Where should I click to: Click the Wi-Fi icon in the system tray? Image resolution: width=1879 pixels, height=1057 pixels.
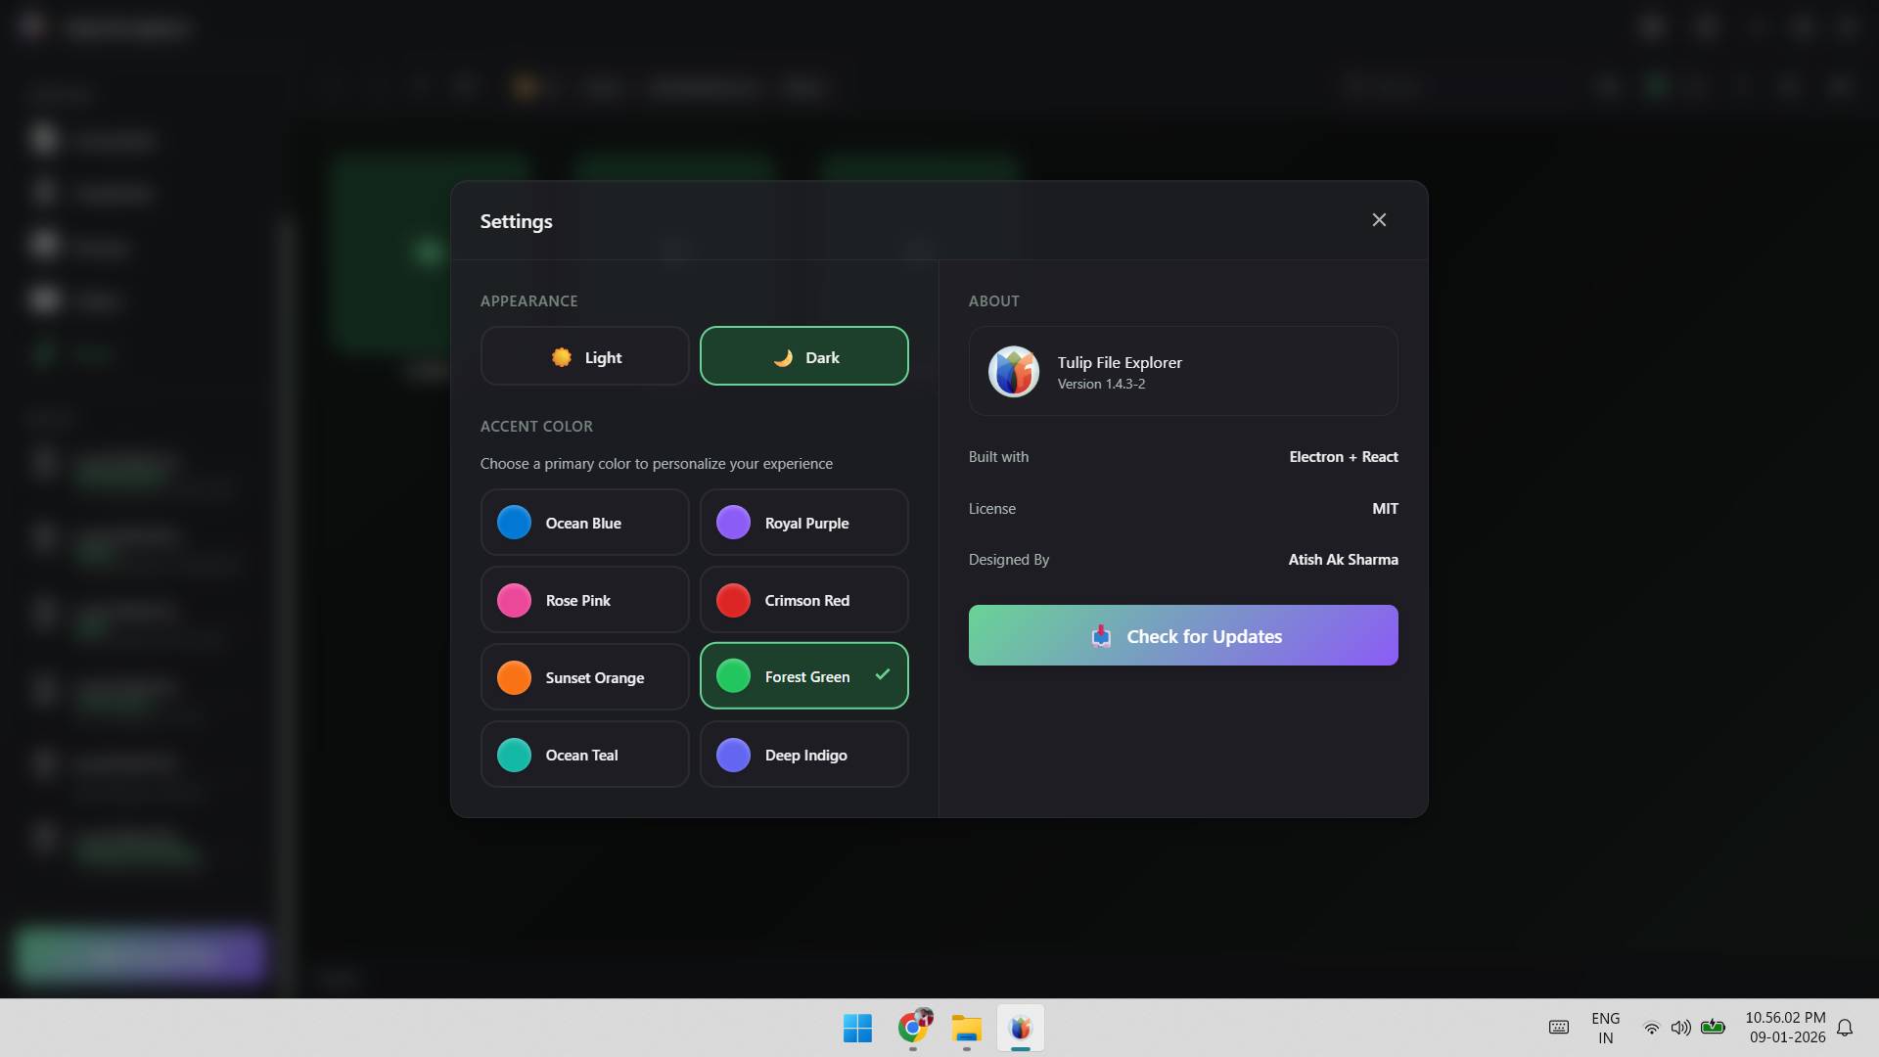(1651, 1028)
